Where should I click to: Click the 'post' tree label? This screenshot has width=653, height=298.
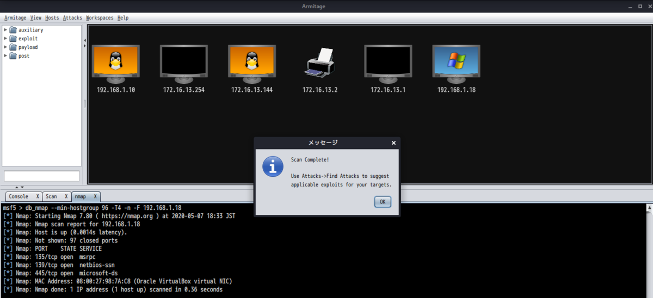[24, 56]
